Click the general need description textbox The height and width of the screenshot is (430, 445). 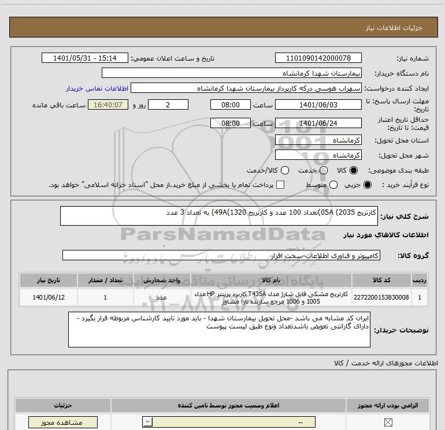219,216
